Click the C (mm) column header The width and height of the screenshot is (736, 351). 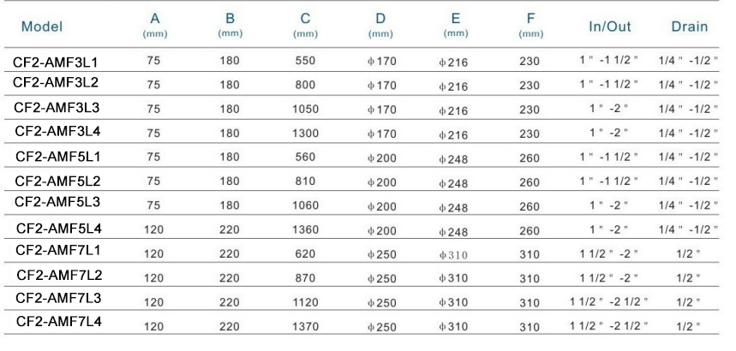click(305, 25)
